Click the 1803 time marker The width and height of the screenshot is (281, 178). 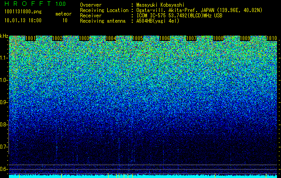tap(84, 38)
